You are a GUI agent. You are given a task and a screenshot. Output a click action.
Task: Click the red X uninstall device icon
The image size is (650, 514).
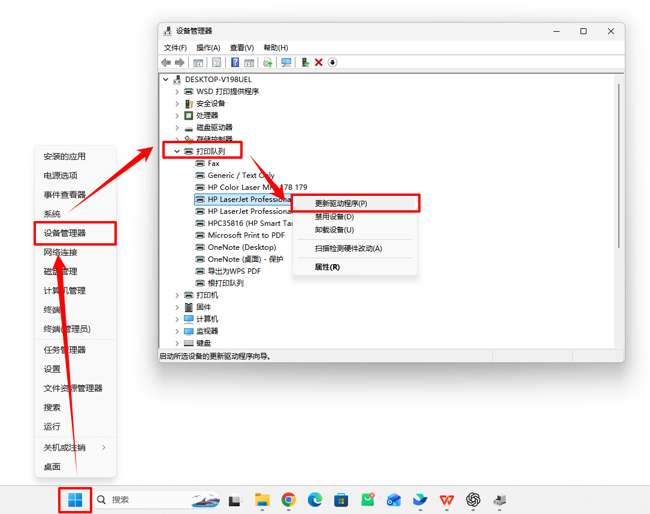tap(319, 62)
